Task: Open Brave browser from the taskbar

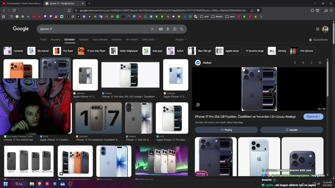Action: (x=40, y=184)
